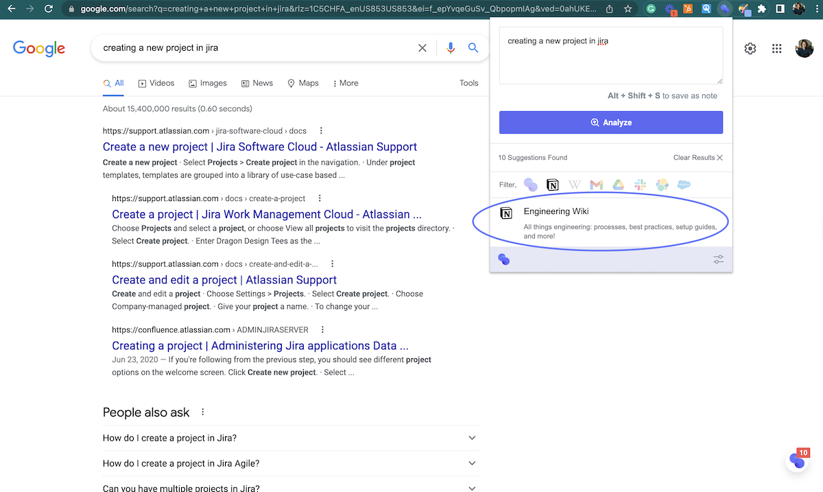
Task: Start voice search with the microphone icon
Action: coord(451,48)
